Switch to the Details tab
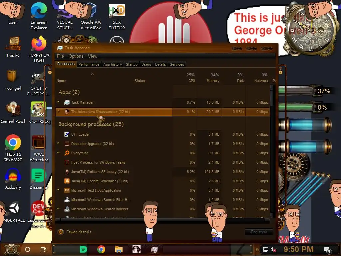This screenshot has height=256, width=341. coord(160,64)
